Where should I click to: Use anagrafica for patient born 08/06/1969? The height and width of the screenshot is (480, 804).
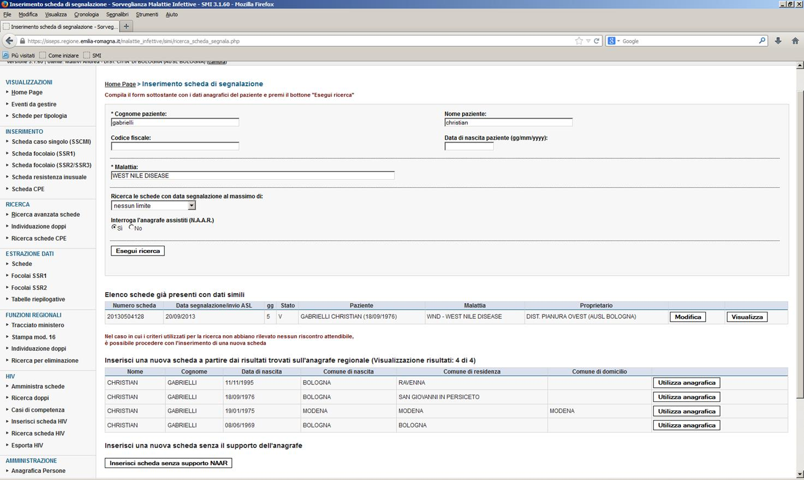tap(687, 425)
